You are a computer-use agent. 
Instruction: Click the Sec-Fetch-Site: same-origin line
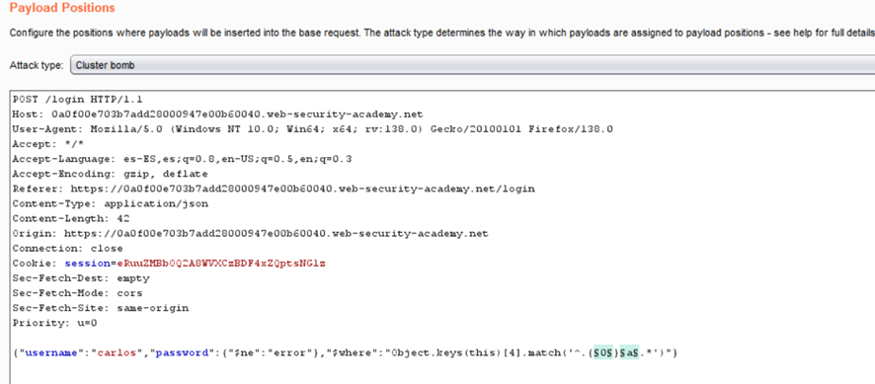[101, 308]
